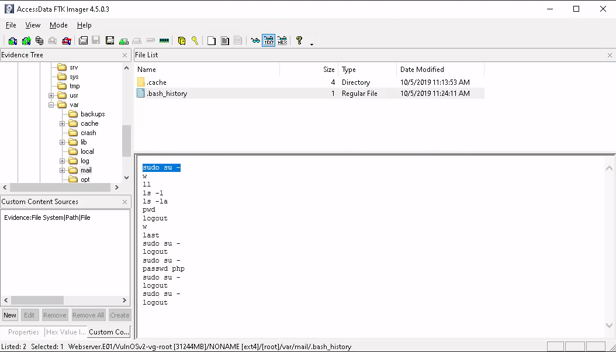
Task: Expand the mail folder node
Action: pos(62,171)
